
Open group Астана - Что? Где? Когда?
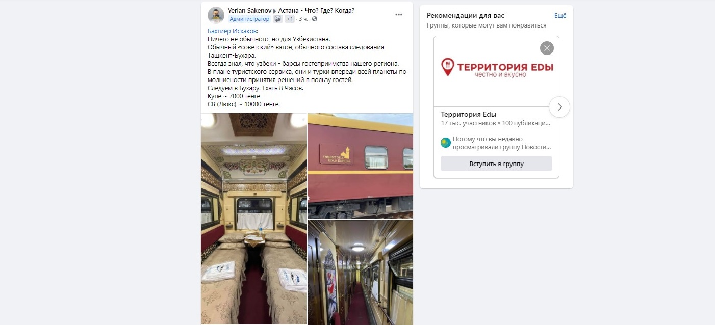pos(316,10)
